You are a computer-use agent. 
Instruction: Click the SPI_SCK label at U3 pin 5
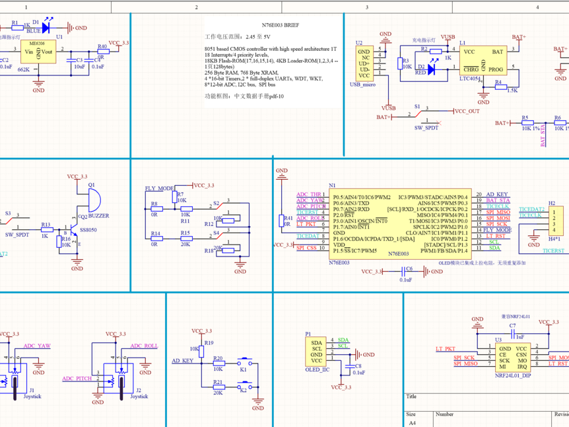click(464, 358)
